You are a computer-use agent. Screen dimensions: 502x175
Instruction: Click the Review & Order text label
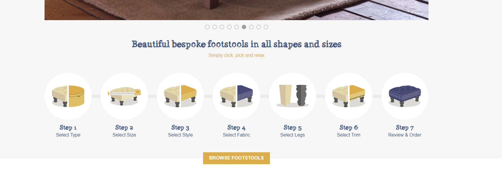coord(405,135)
